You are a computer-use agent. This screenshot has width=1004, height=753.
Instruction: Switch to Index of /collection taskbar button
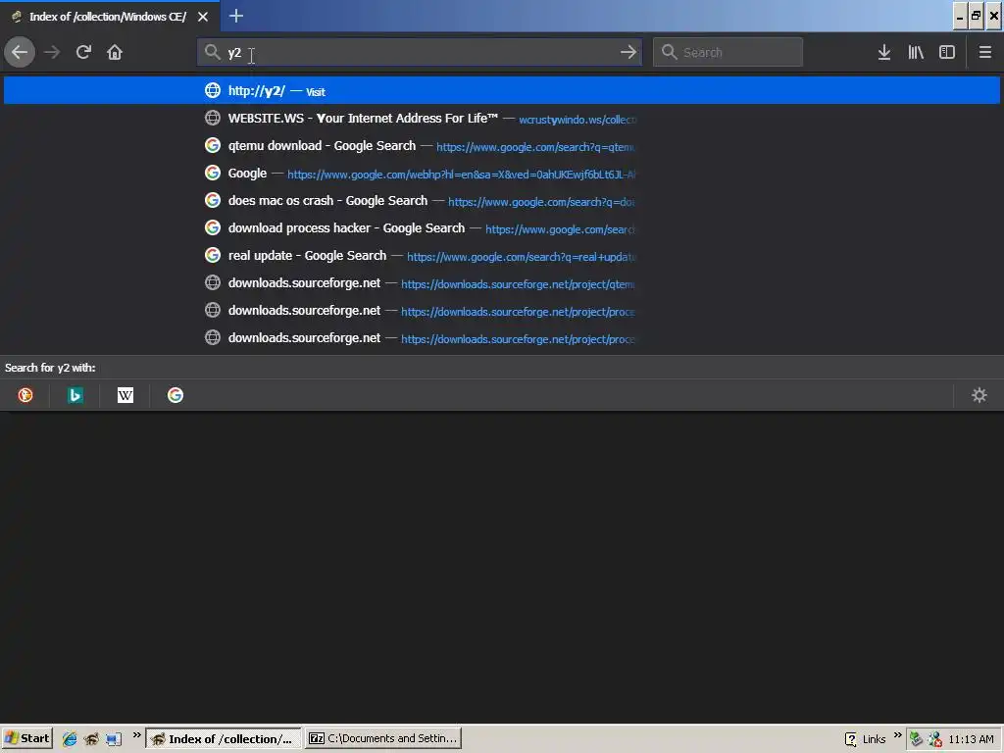(x=223, y=738)
